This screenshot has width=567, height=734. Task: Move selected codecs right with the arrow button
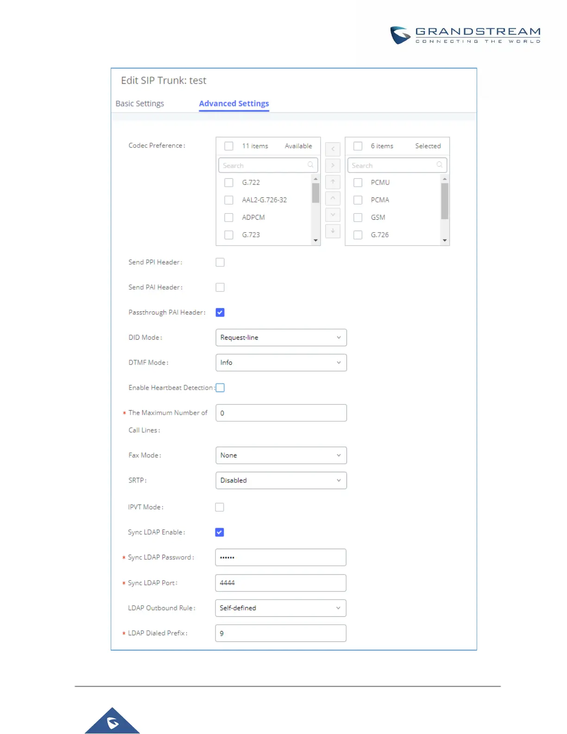click(x=333, y=165)
